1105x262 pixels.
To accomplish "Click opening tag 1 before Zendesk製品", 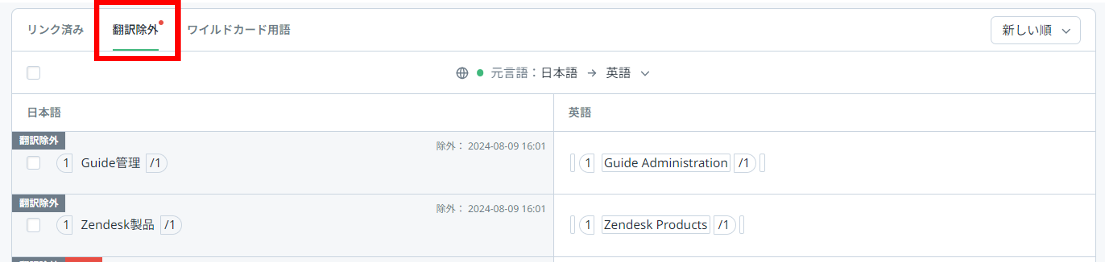I will coord(65,225).
